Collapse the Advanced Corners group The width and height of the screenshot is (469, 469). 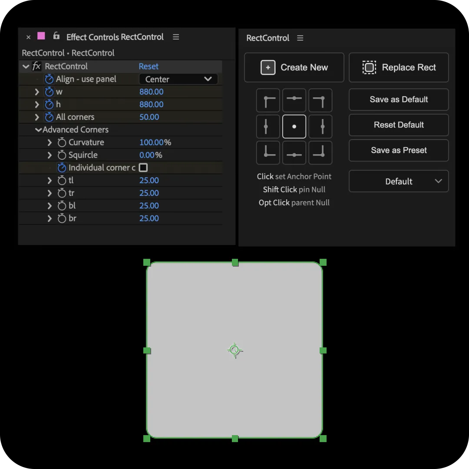pos(38,130)
